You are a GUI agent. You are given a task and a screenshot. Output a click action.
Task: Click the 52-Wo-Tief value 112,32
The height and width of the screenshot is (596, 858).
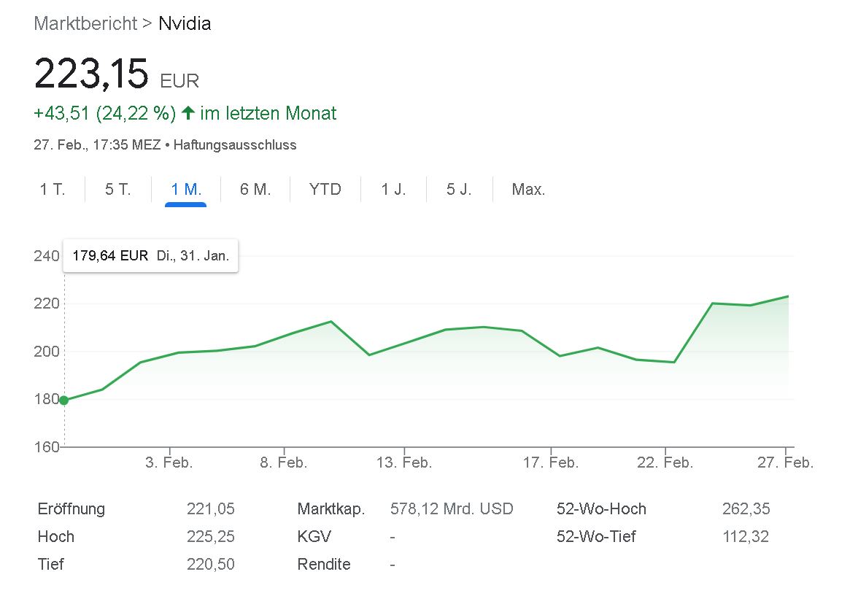pyautogui.click(x=746, y=537)
